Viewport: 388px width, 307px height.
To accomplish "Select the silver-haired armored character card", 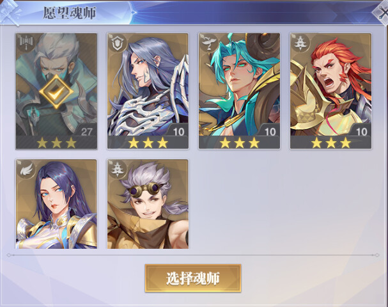I will (x=148, y=91).
